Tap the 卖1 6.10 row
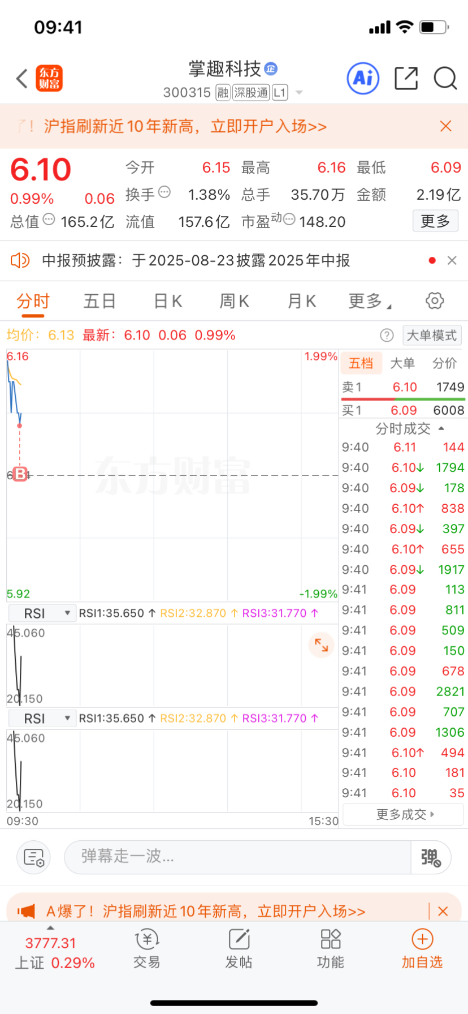This screenshot has height=1014, width=468. (x=403, y=387)
